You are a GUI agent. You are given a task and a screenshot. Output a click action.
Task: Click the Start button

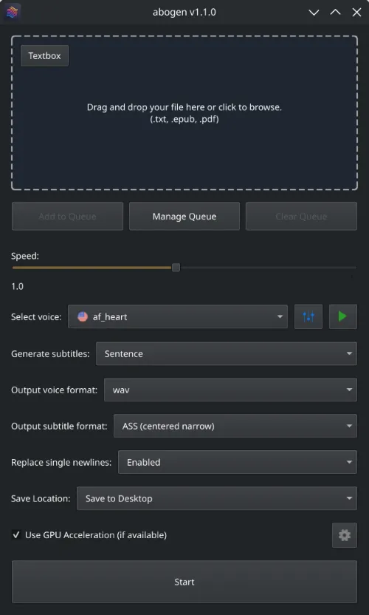[x=184, y=582]
